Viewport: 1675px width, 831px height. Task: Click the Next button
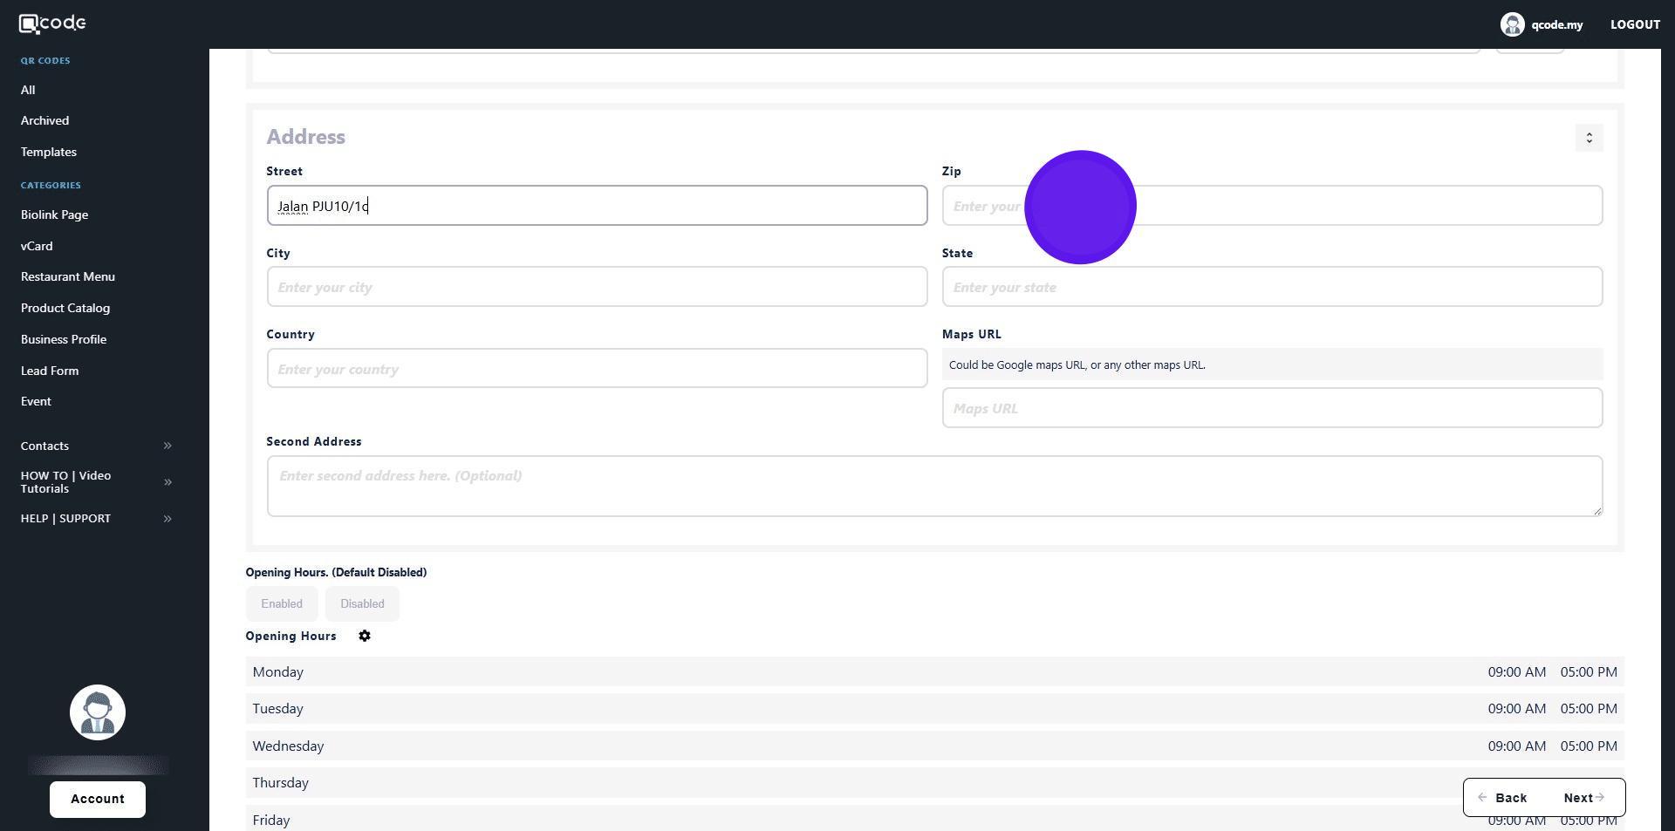(1583, 798)
